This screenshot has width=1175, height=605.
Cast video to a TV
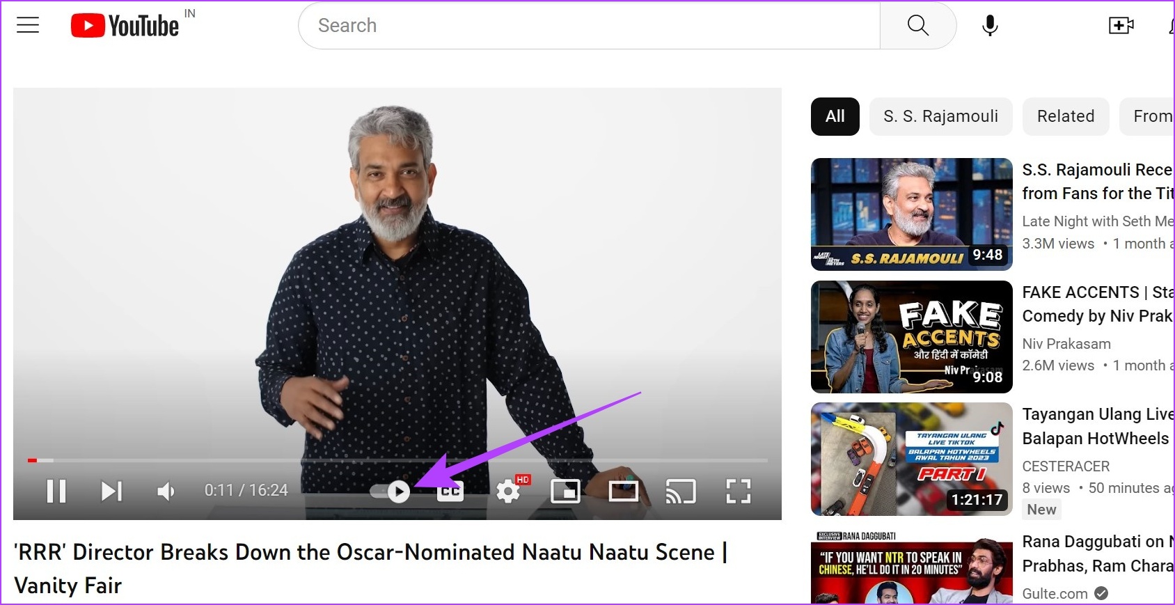(681, 492)
